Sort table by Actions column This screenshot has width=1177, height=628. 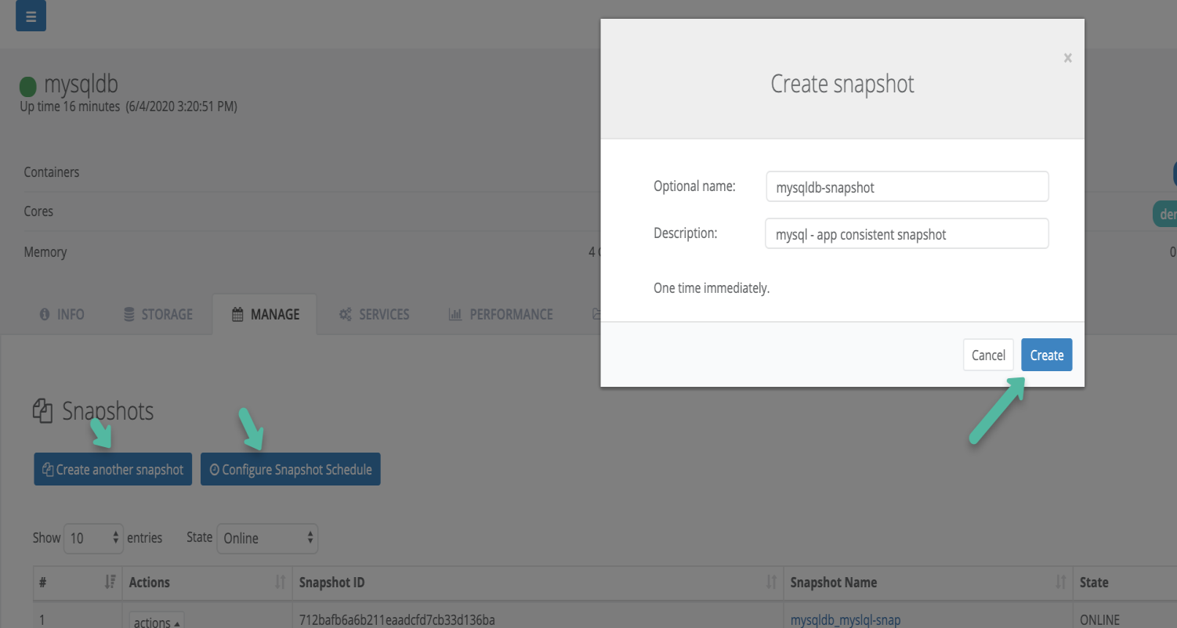[x=207, y=583]
